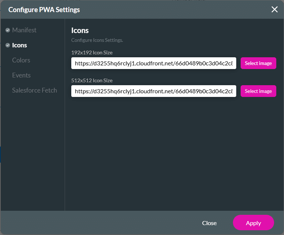Click the 'Configure Icons Settings.' description text

pyautogui.click(x=97, y=40)
